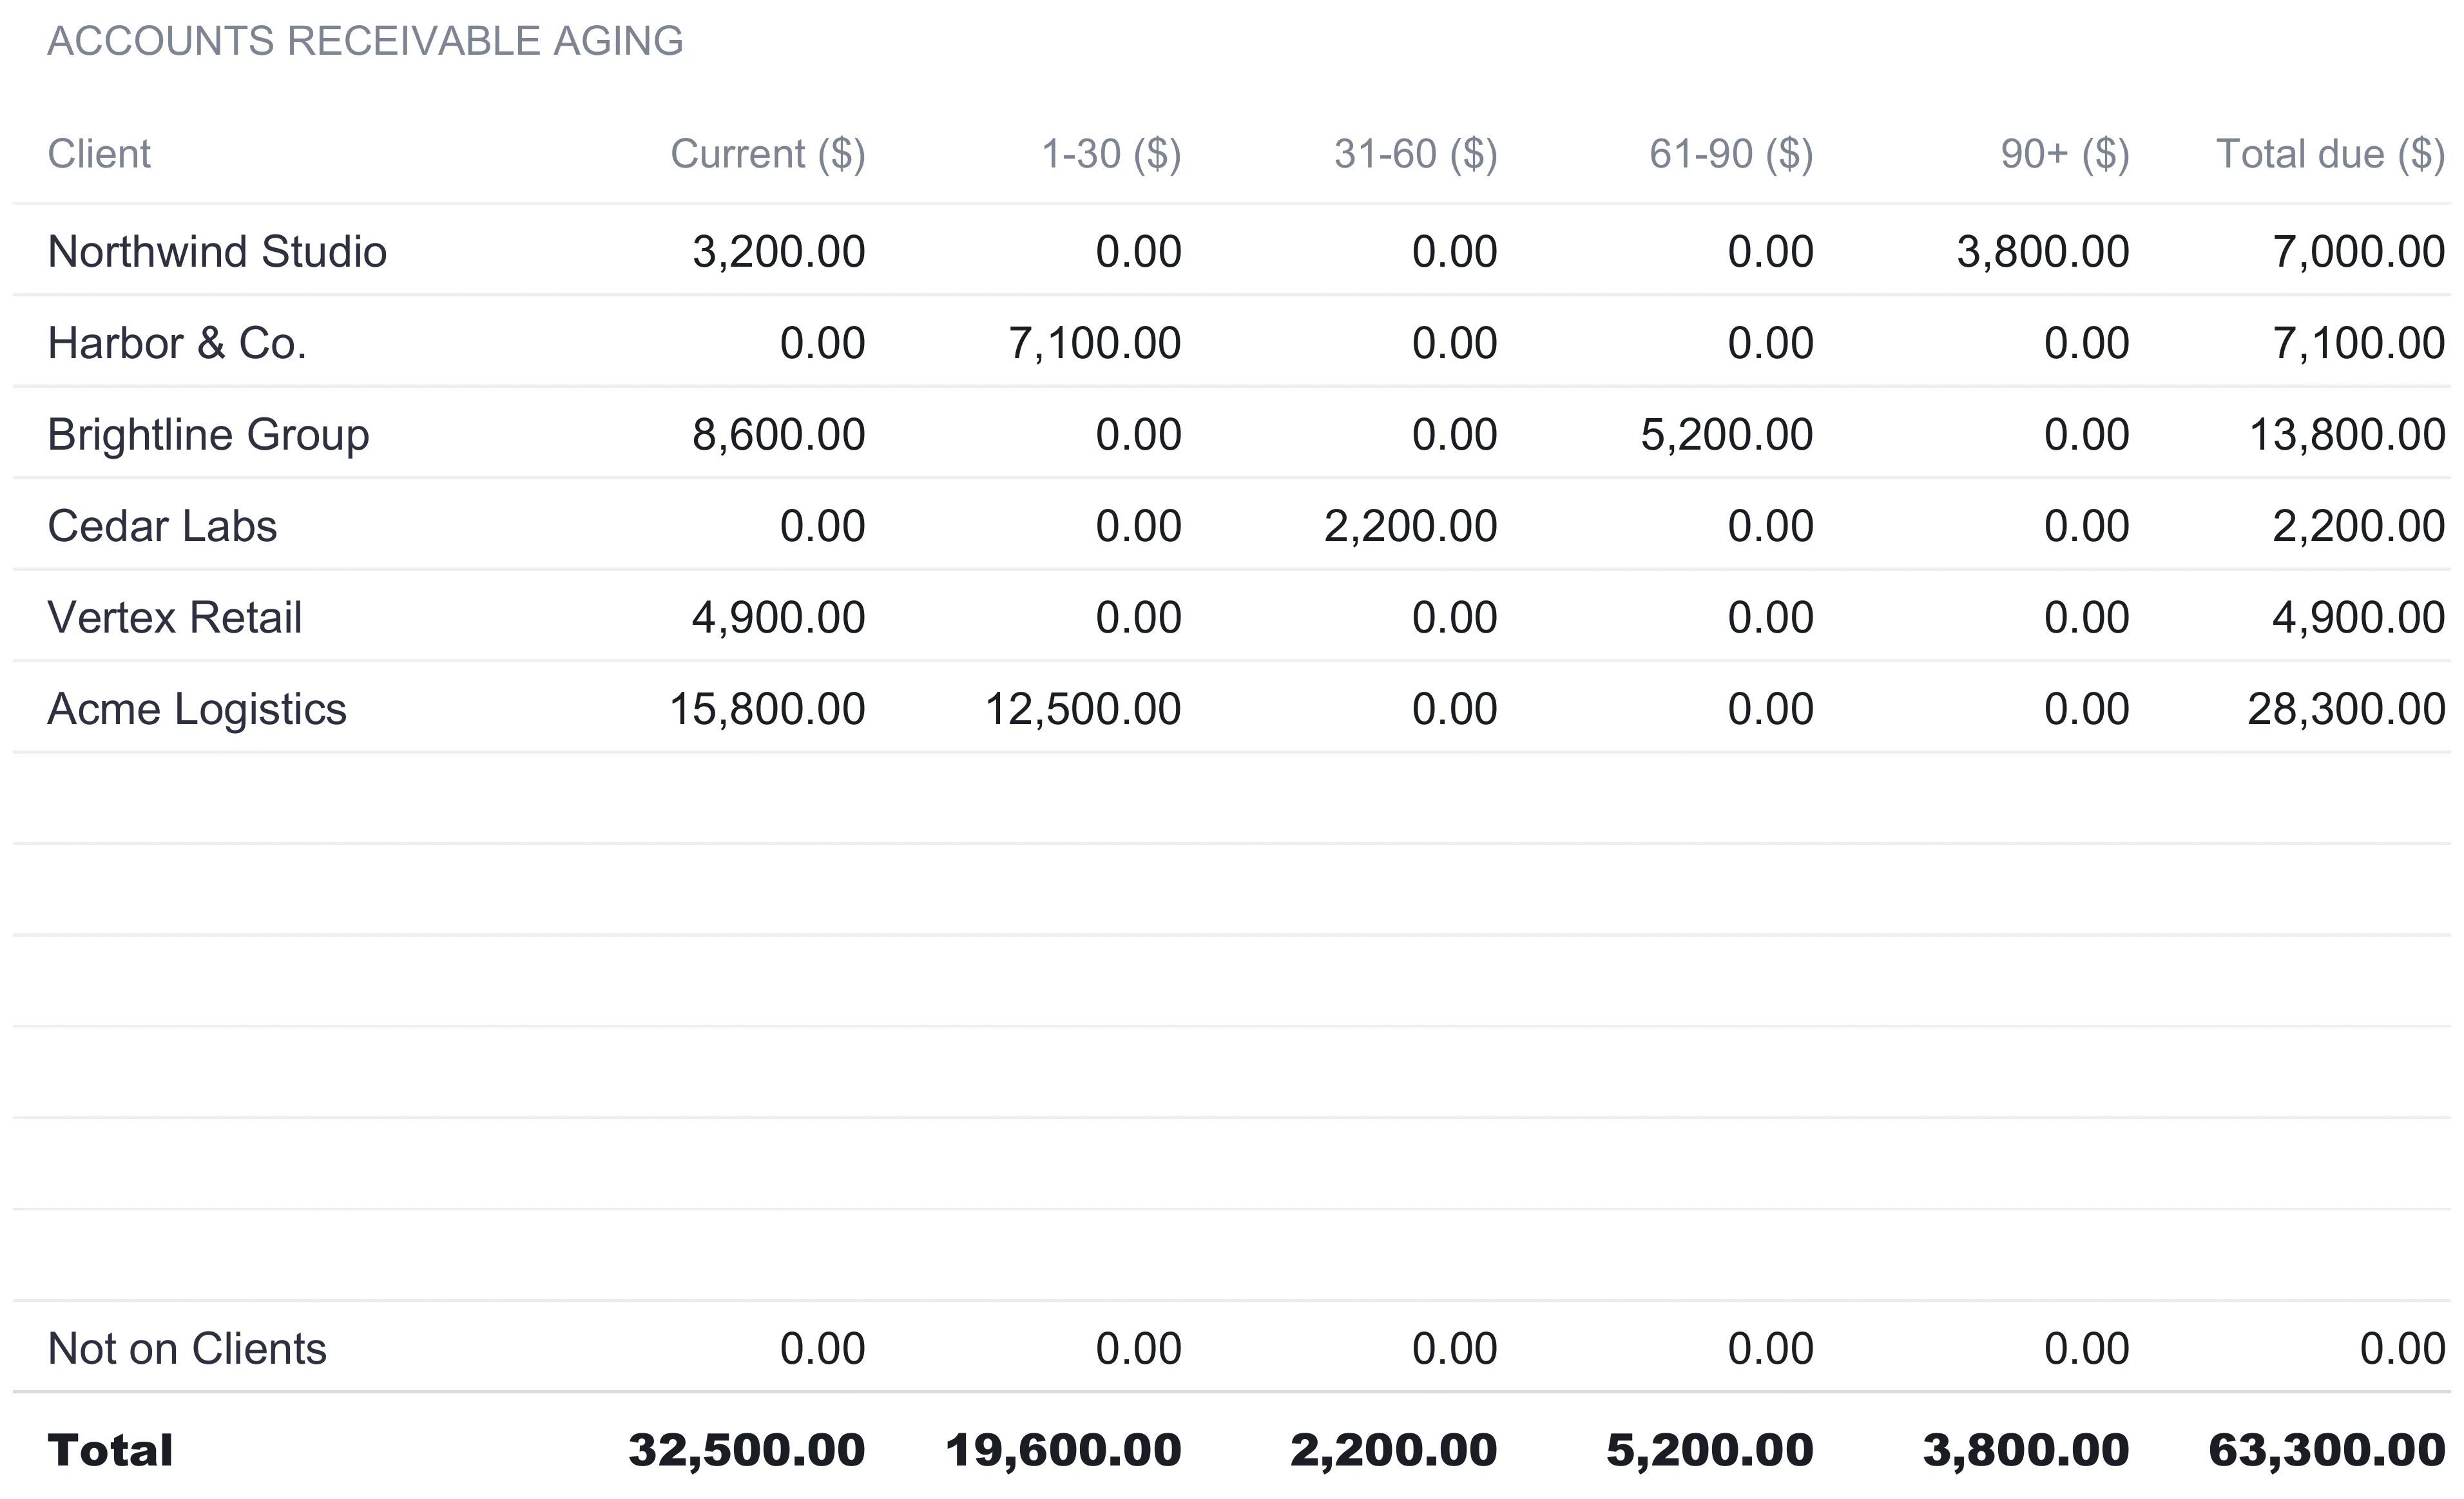Open the Acme Logistics client row
Image resolution: width=2464 pixels, height=1499 pixels.
(1232, 707)
